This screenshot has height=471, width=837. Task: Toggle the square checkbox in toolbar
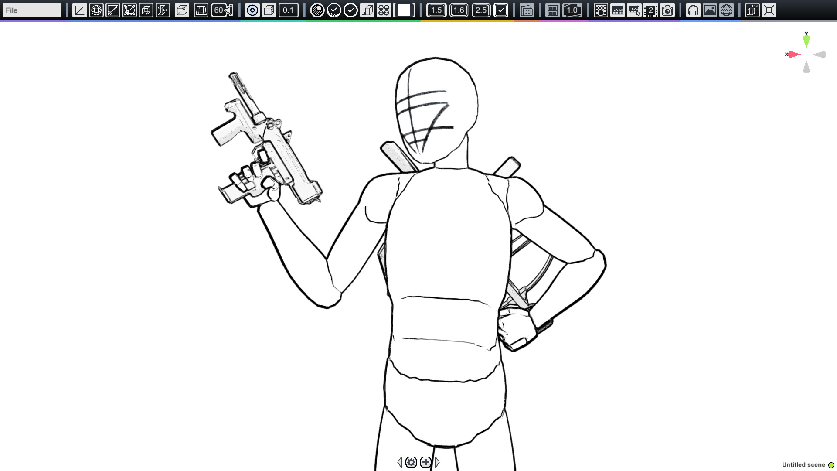coord(501,10)
